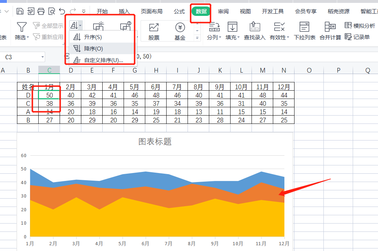Screen dimensions: 378x251
Task: Click the Print icon in quick access toolbar
Action: coord(41,12)
